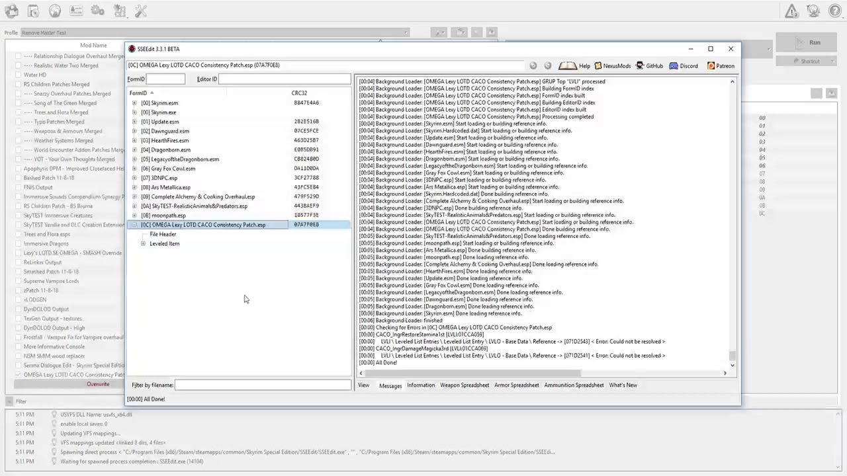The height and width of the screenshot is (476, 847).
Task: Switch to the Messages tab
Action: pos(390,385)
